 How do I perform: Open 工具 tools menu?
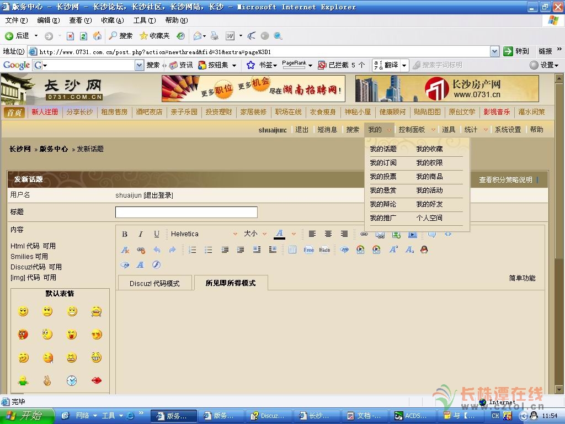(x=144, y=20)
